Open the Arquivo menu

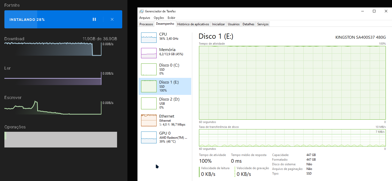(145, 18)
